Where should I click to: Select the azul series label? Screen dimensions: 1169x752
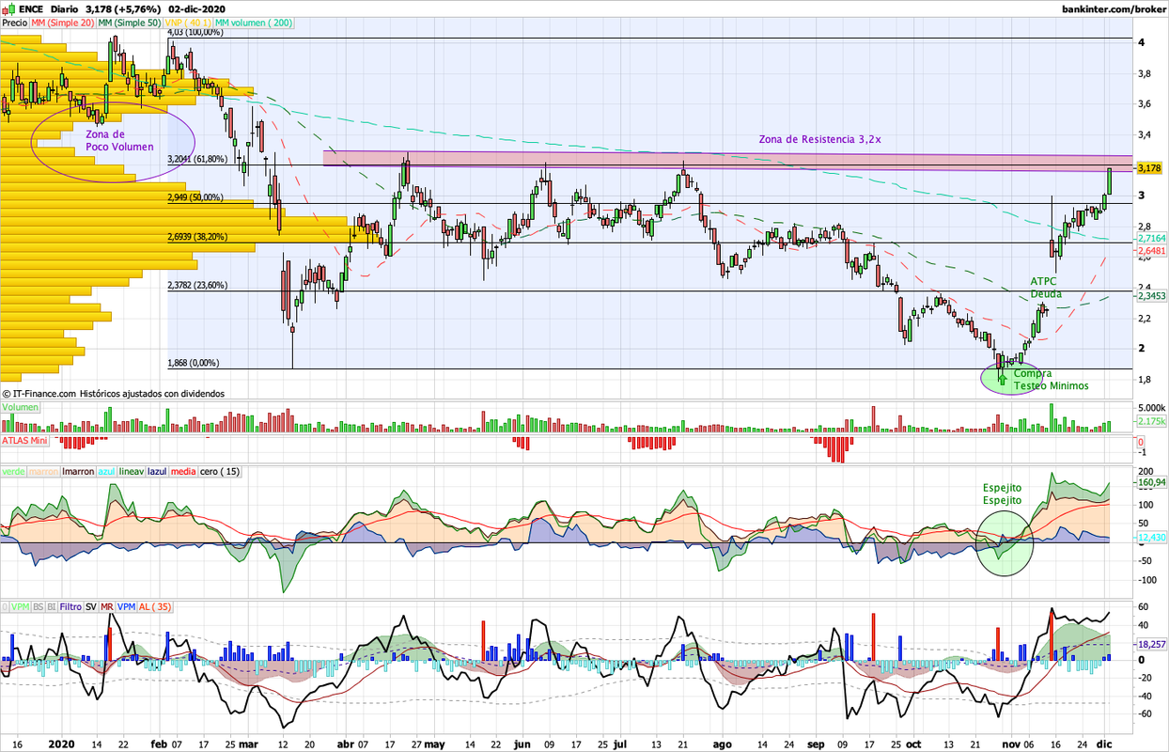coord(106,471)
